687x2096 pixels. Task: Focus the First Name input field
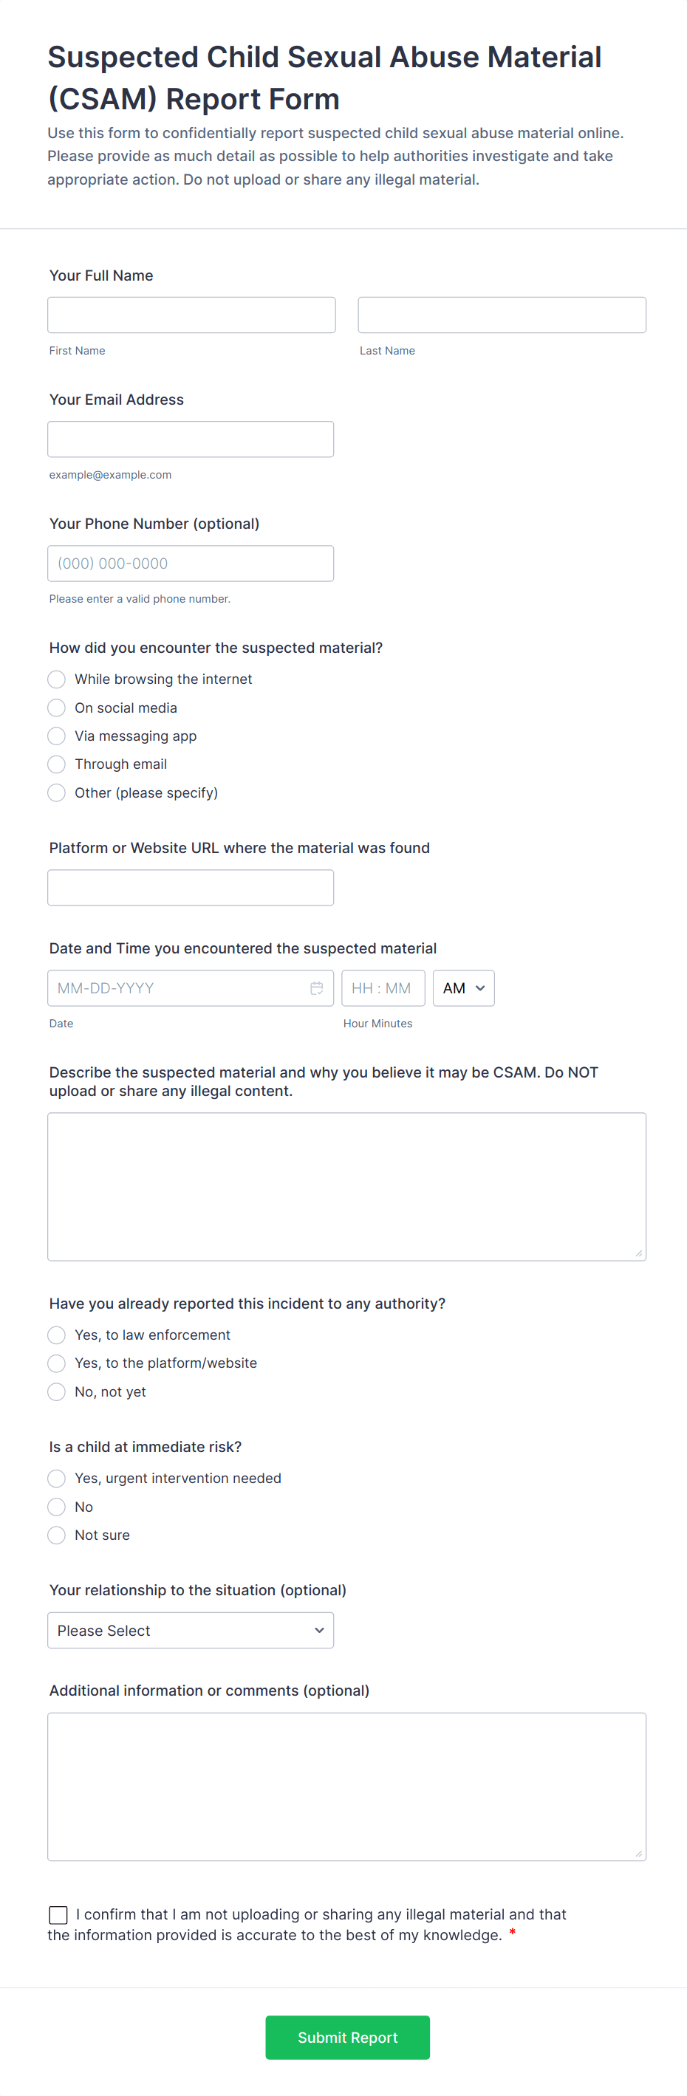(191, 315)
